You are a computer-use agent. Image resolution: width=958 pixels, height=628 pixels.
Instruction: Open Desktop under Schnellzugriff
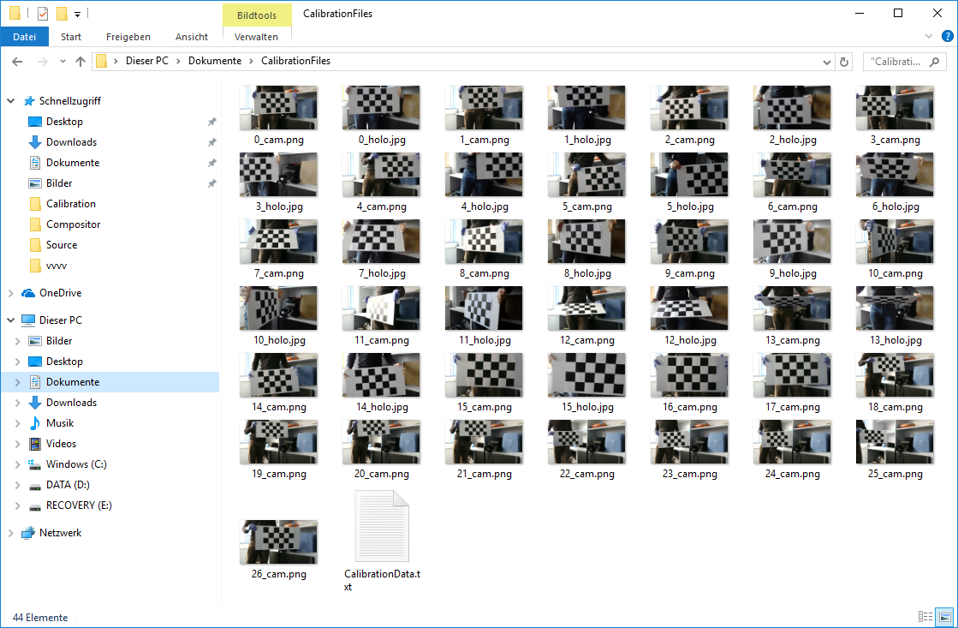tap(64, 122)
